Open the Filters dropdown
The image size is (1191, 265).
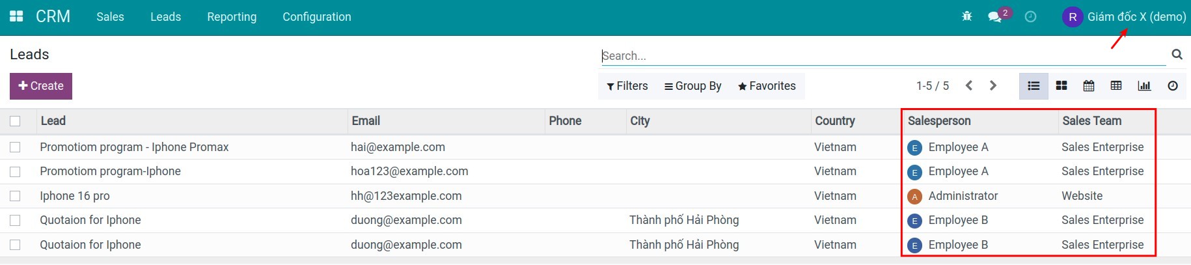coord(627,86)
